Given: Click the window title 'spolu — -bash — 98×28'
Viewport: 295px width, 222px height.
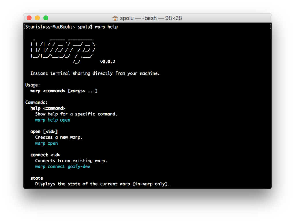Looking at the screenshot, I should click(x=151, y=18).
